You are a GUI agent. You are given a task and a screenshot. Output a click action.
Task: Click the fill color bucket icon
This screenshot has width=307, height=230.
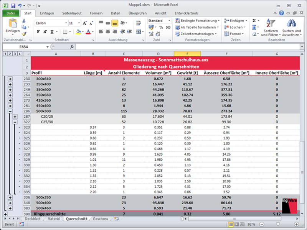[78, 32]
